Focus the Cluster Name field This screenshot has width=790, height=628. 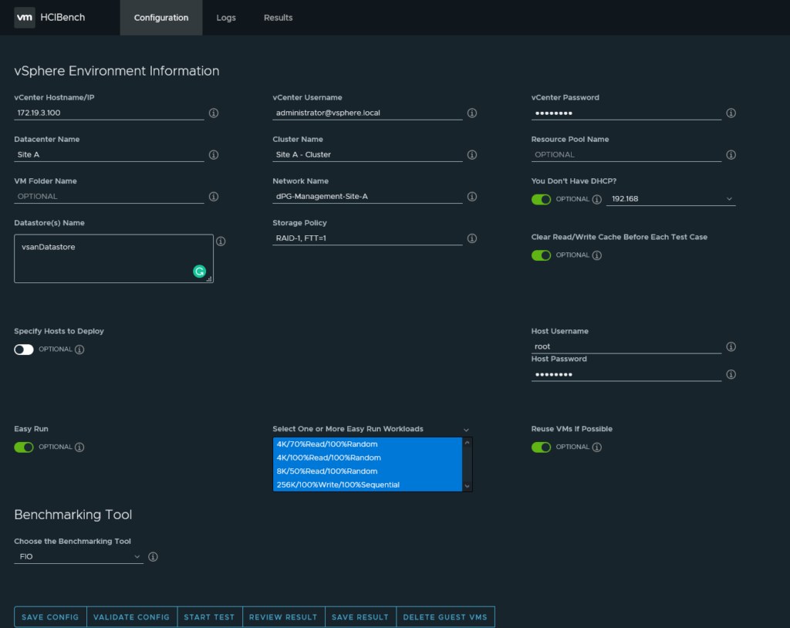[x=367, y=155]
